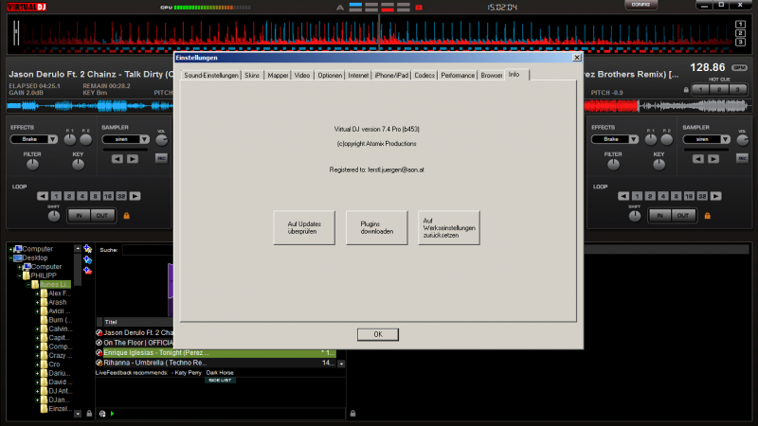Click the hot cue lock icon on right deck
This screenshot has width=758, height=426.
[685, 90]
